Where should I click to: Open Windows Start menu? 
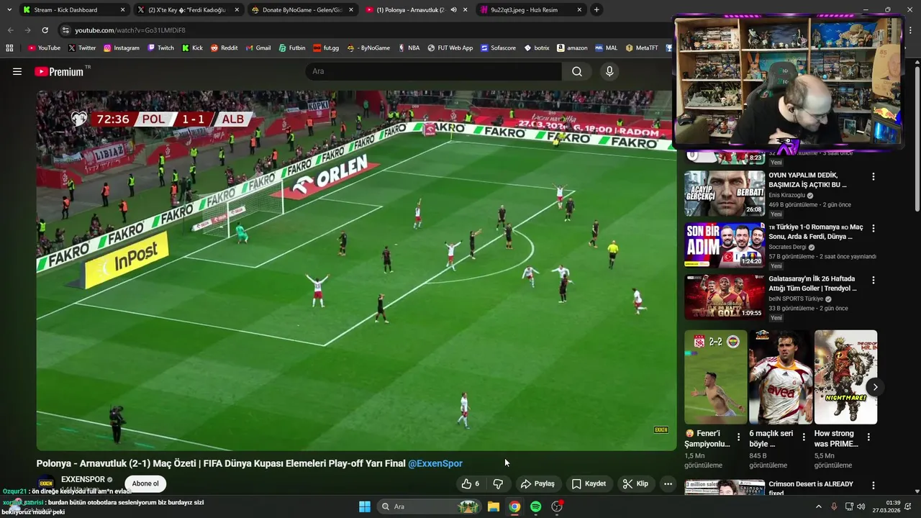(365, 506)
